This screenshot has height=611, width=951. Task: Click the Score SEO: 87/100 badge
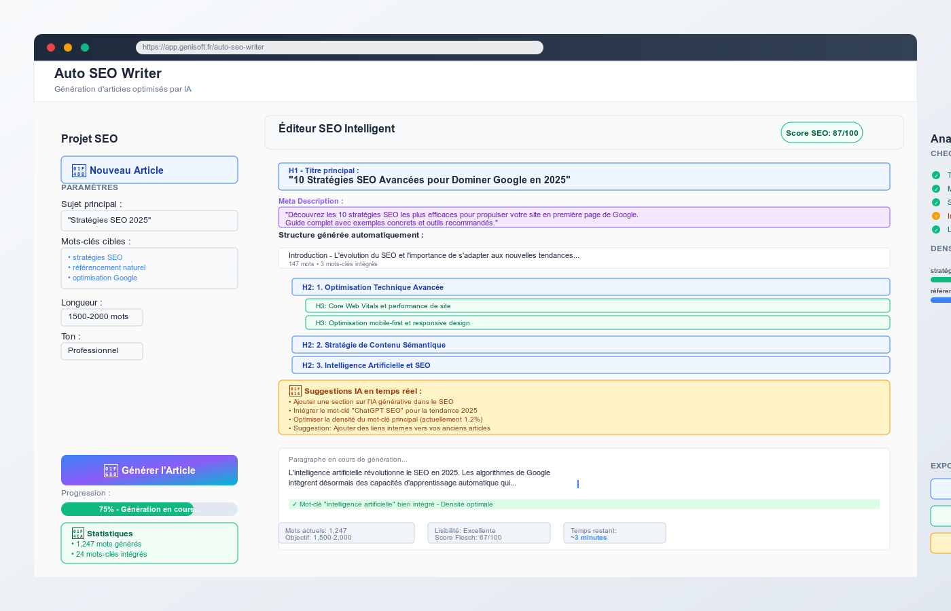pyautogui.click(x=822, y=133)
